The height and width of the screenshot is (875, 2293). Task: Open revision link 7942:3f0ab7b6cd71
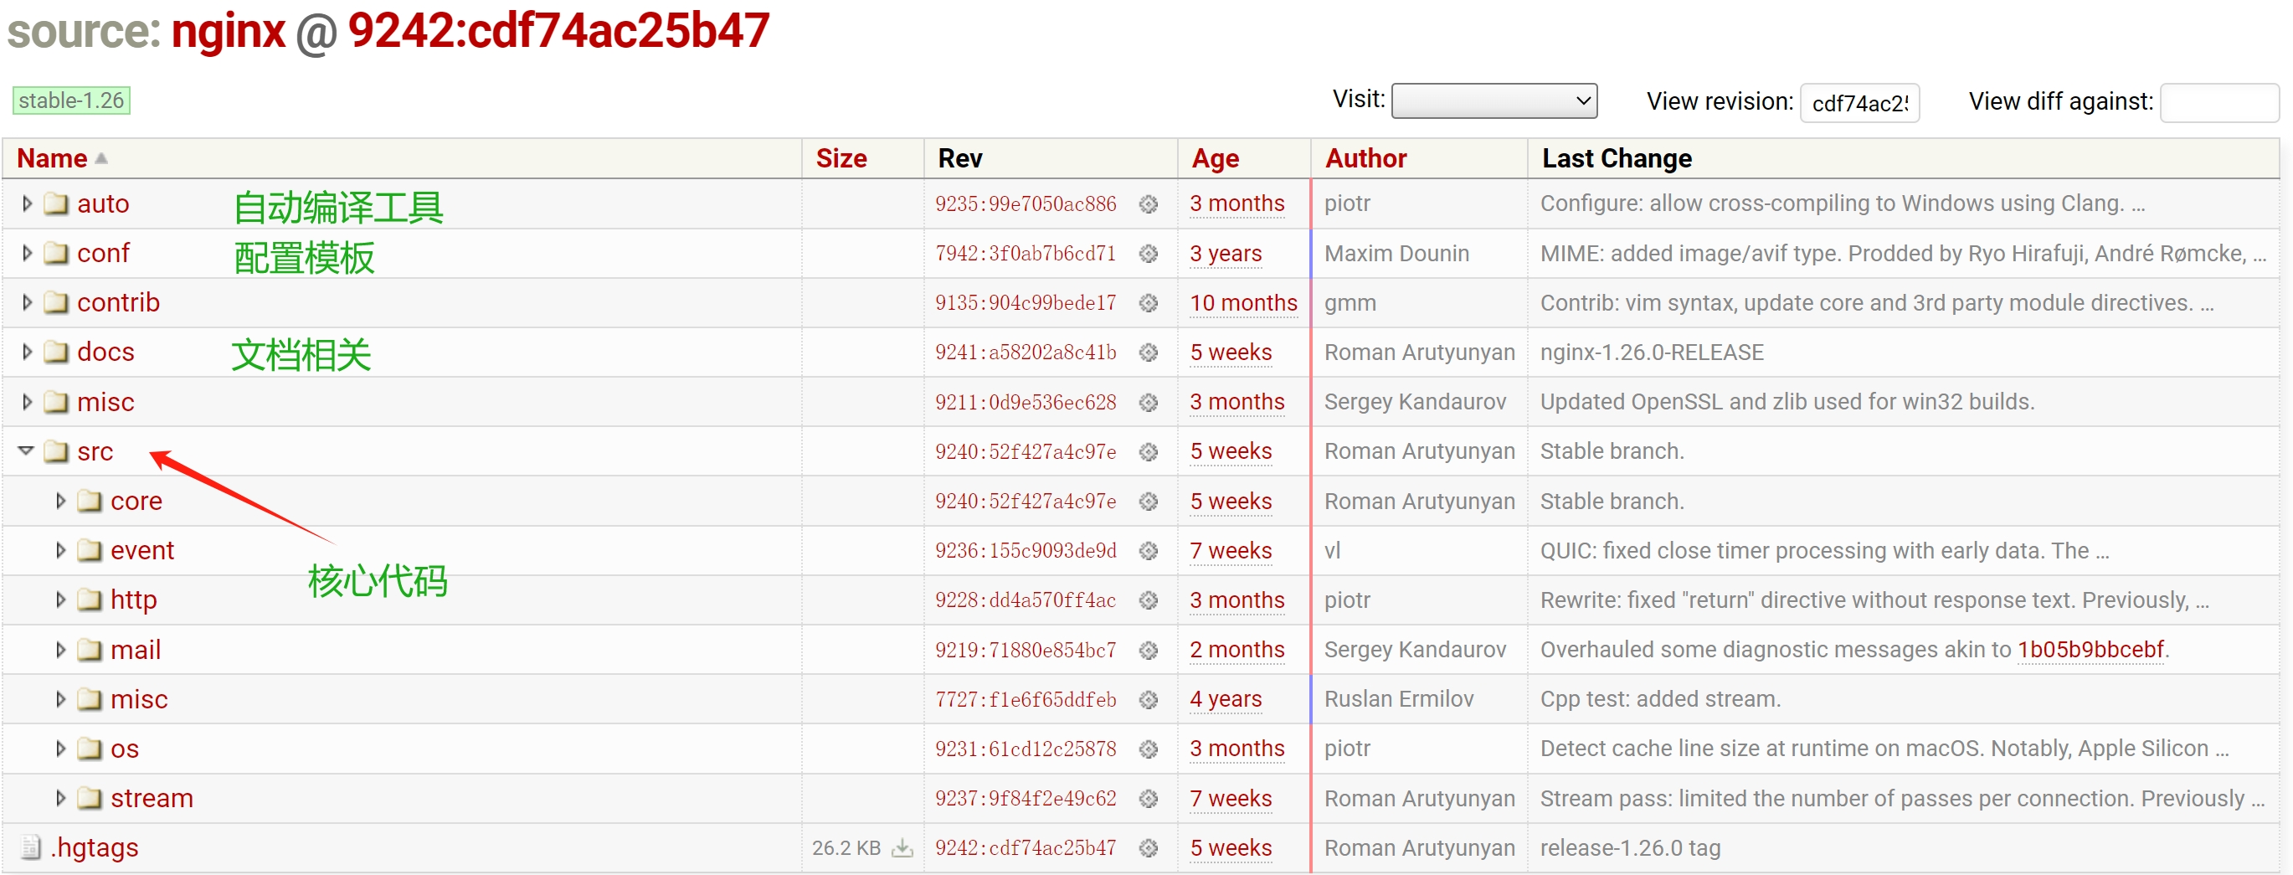click(1026, 254)
